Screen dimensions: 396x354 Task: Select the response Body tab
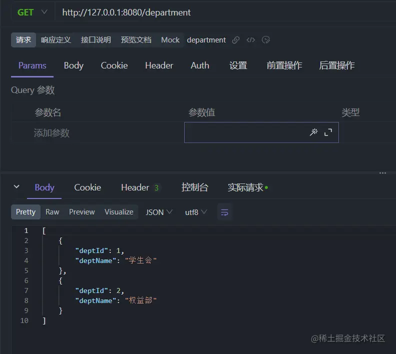44,187
